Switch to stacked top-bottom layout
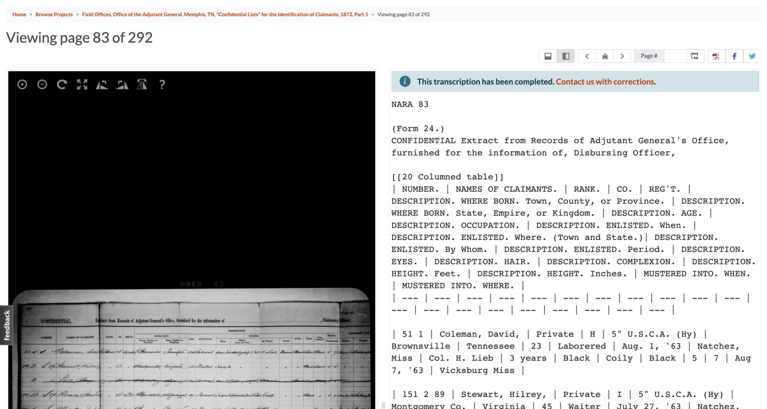Viewport: 767px width, 409px height. point(548,56)
